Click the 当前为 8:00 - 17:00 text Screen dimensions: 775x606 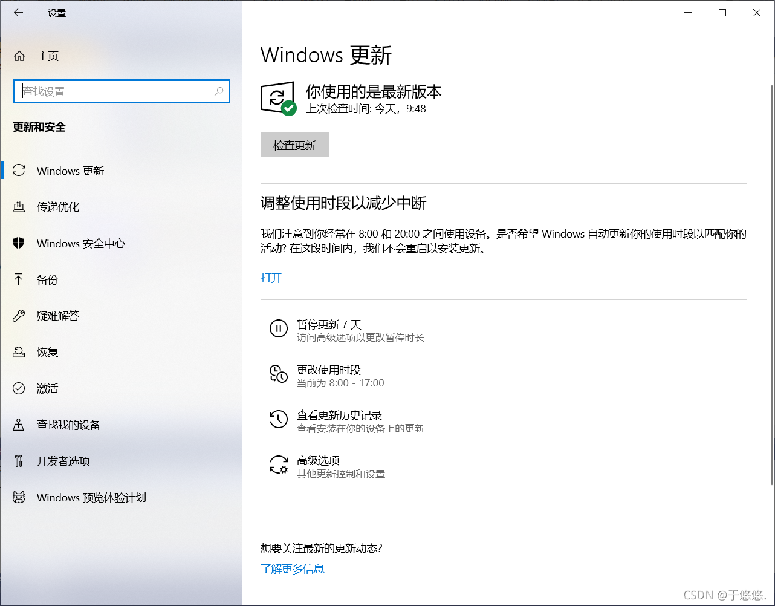click(340, 383)
